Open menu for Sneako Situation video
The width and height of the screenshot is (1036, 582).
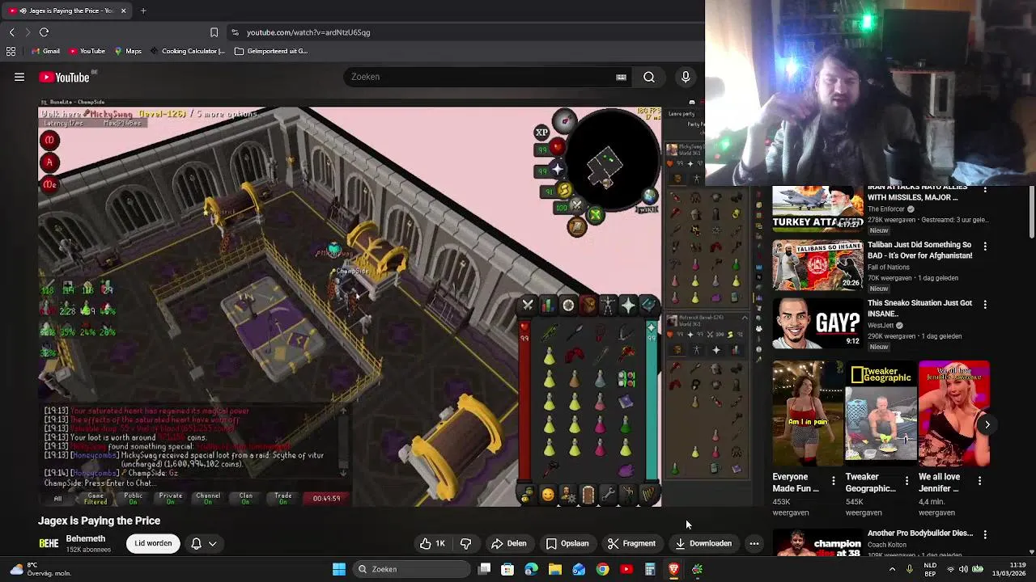point(985,304)
